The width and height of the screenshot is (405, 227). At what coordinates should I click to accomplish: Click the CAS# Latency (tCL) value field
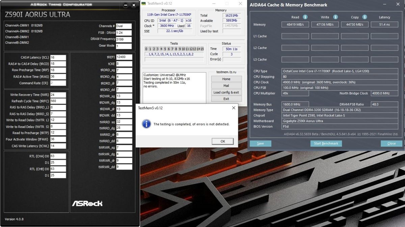coord(58,57)
